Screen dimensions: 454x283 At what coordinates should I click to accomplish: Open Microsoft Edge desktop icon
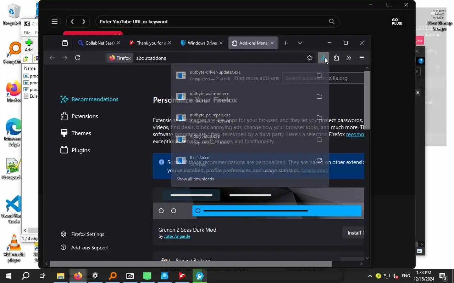click(x=14, y=132)
